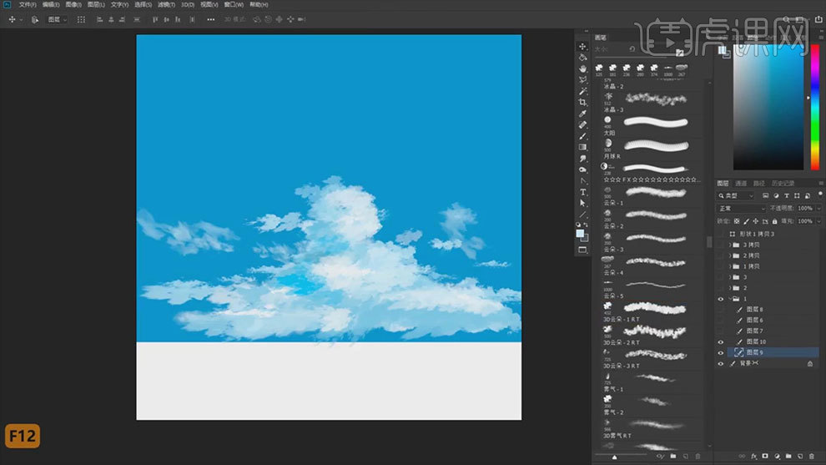Click the layer style fx icon

(754, 457)
